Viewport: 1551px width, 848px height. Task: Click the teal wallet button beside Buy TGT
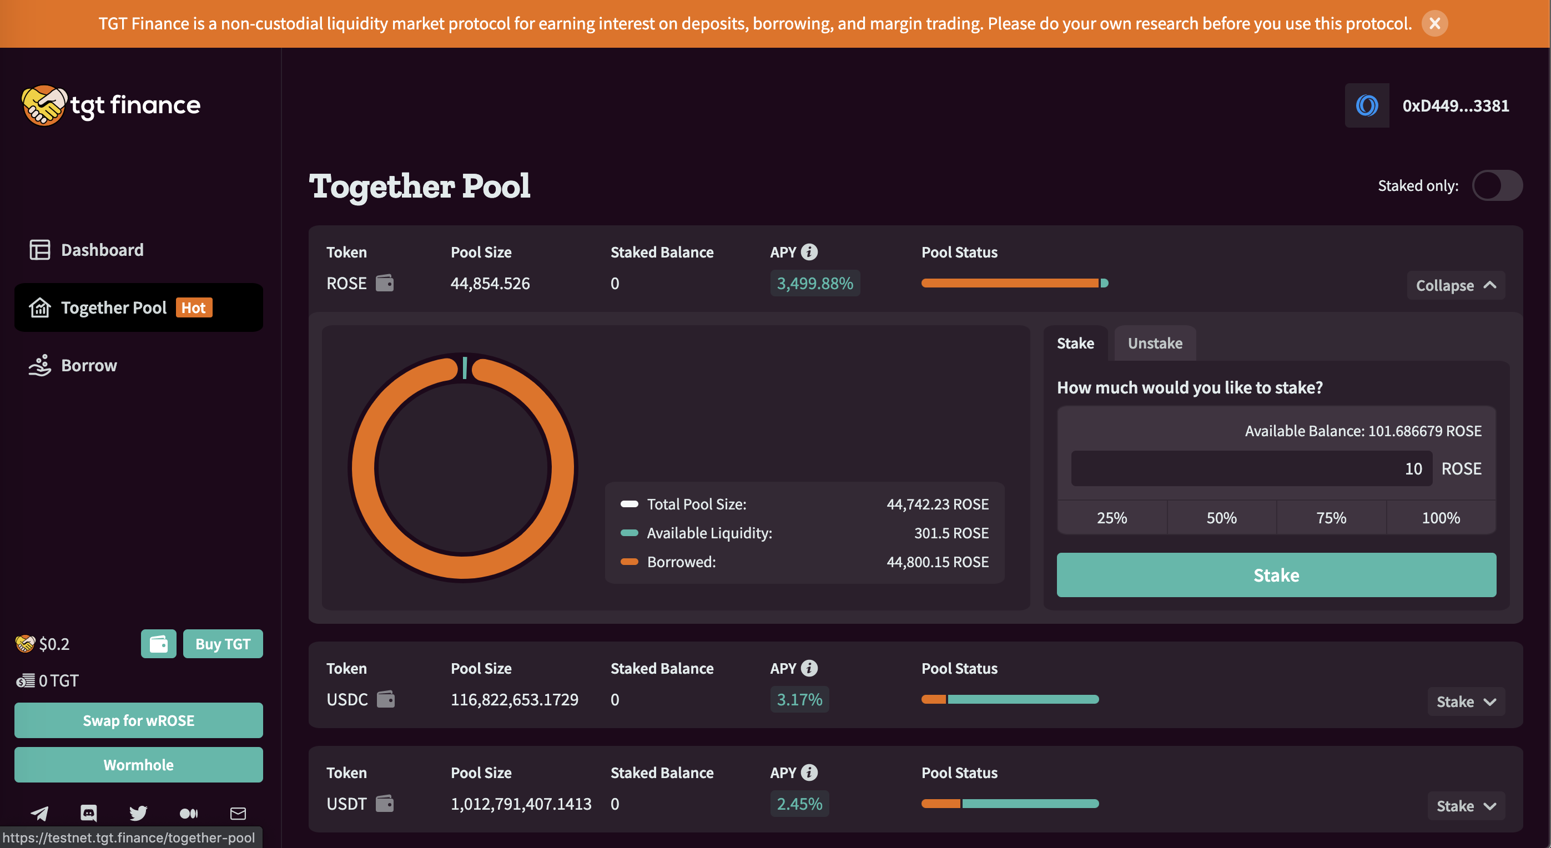point(158,644)
